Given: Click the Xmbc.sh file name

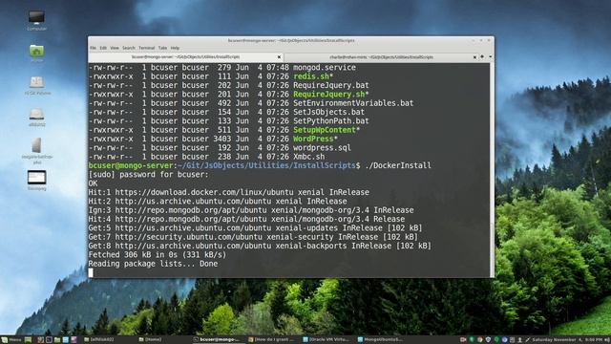Looking at the screenshot, I should click(x=308, y=157).
